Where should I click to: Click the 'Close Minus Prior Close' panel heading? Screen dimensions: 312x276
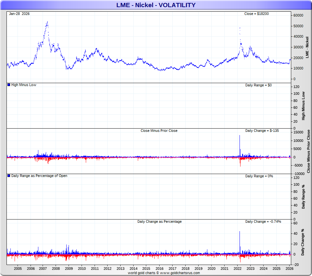[x=159, y=131]
